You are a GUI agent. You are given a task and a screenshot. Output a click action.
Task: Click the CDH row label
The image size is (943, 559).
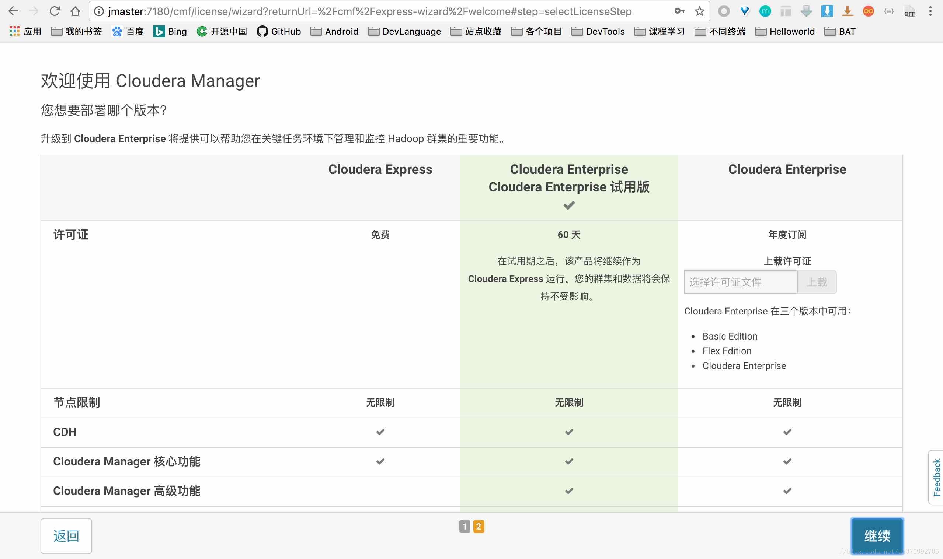click(x=65, y=432)
